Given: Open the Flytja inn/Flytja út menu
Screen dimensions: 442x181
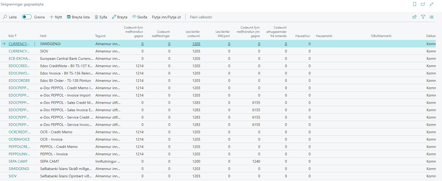Looking at the screenshot, I should coord(166,17).
